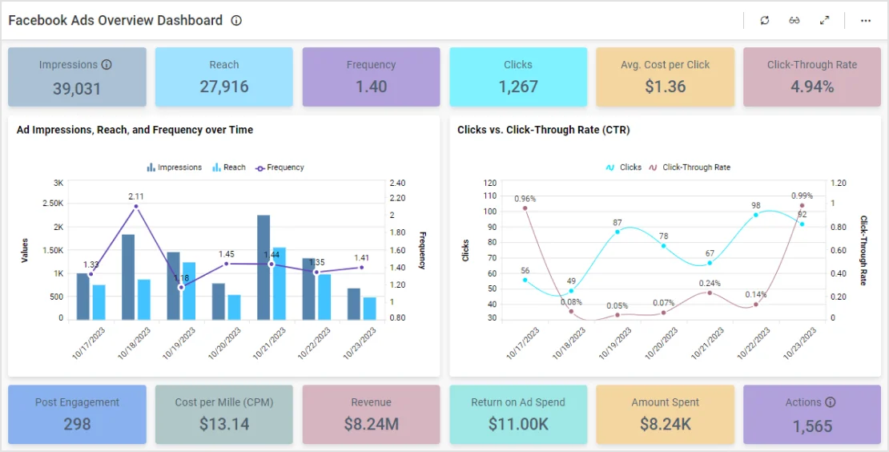This screenshot has height=452, width=889.
Task: Click info icon beside dashboard title
Action: tap(236, 21)
